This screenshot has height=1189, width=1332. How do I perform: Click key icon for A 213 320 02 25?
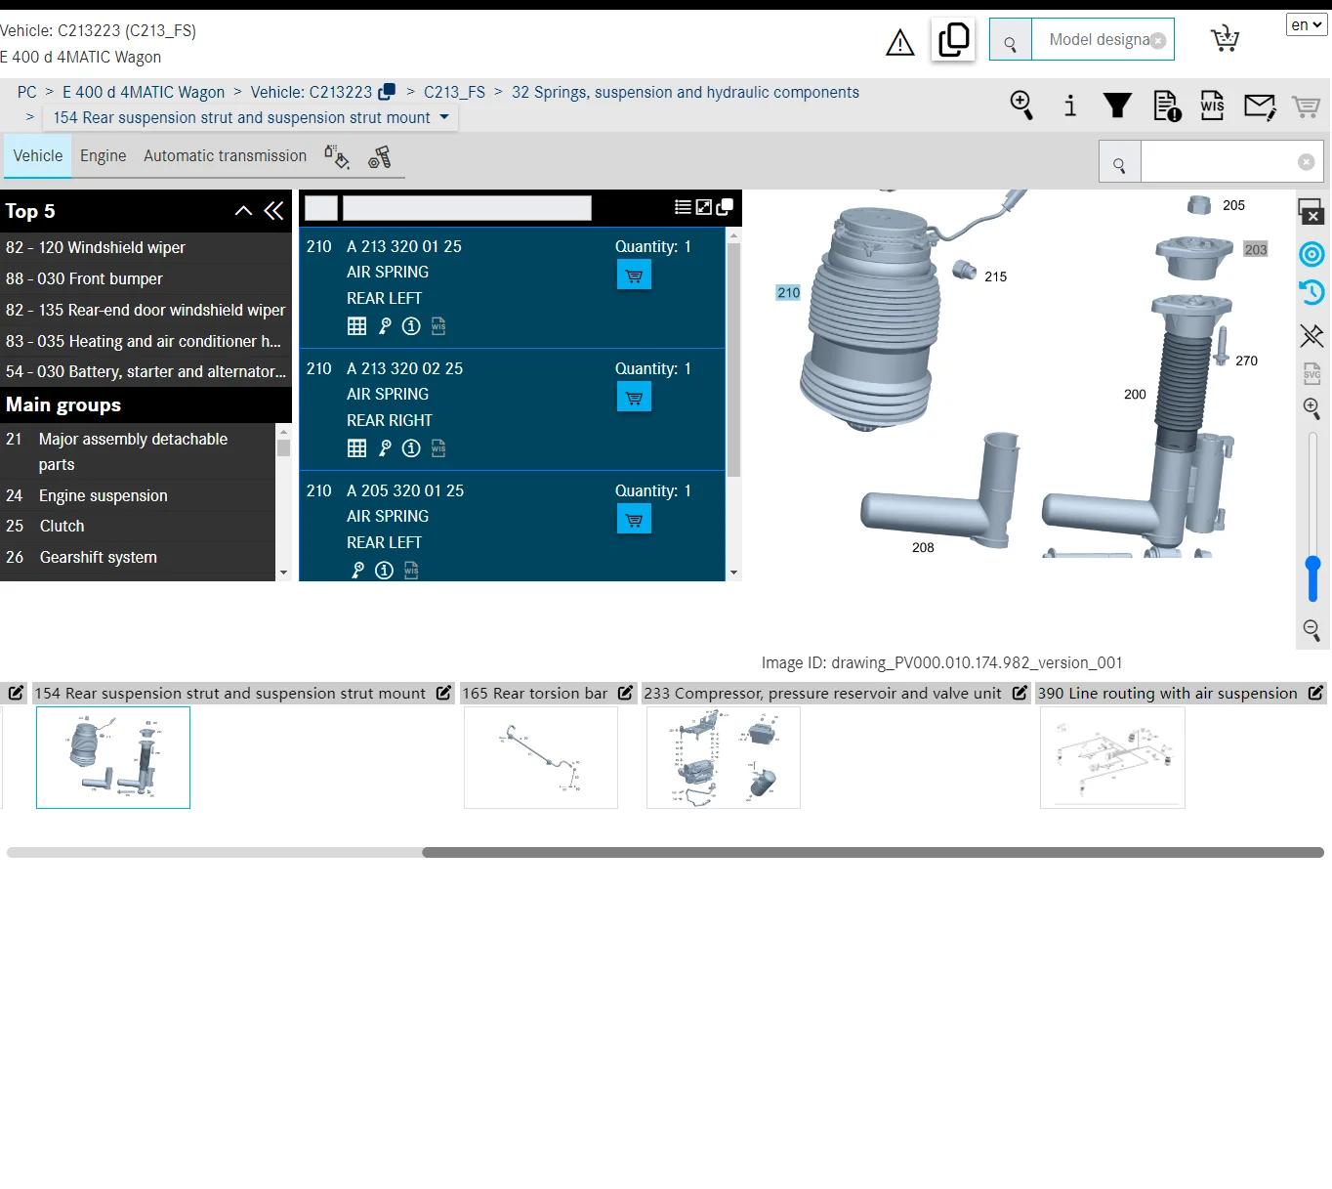click(385, 448)
